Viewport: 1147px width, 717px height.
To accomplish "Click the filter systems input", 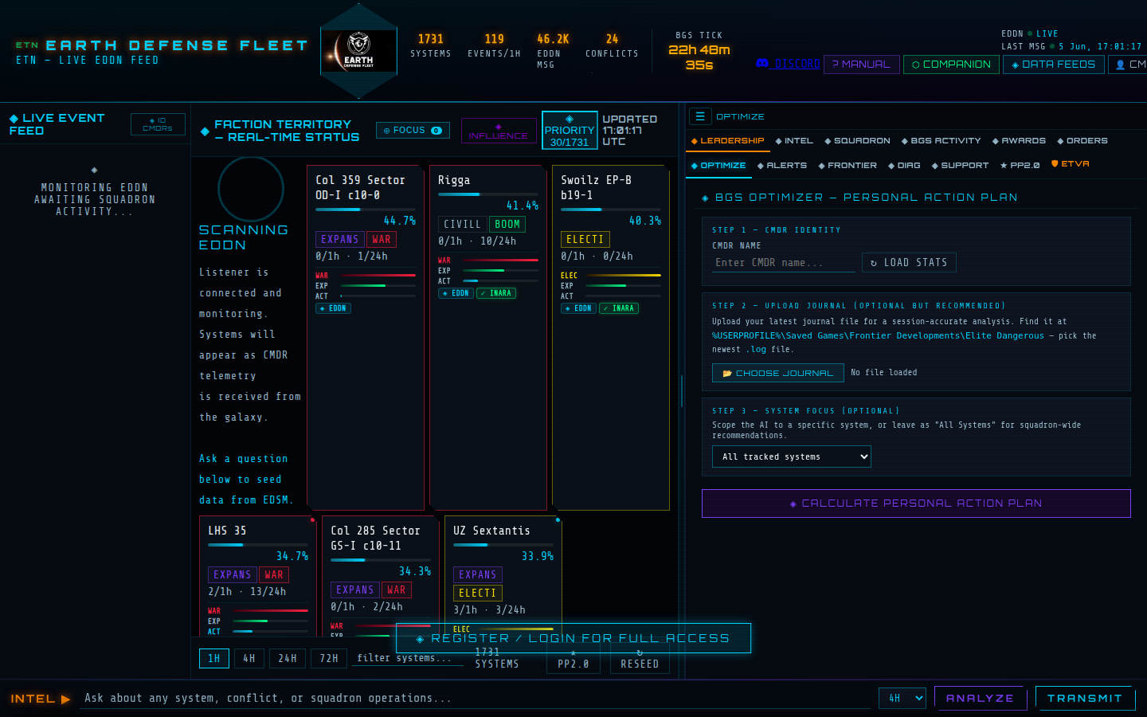I will coord(408,658).
